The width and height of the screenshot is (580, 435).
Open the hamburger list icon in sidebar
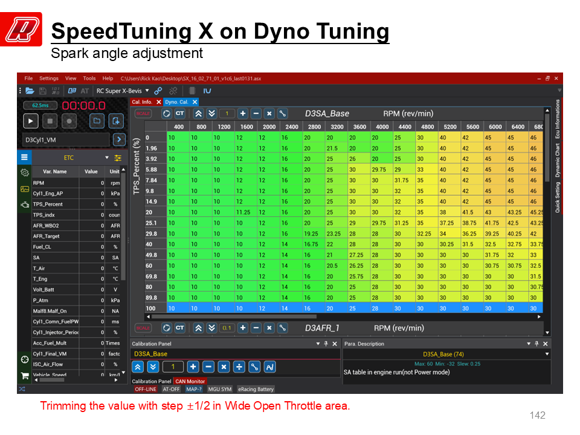click(x=24, y=157)
